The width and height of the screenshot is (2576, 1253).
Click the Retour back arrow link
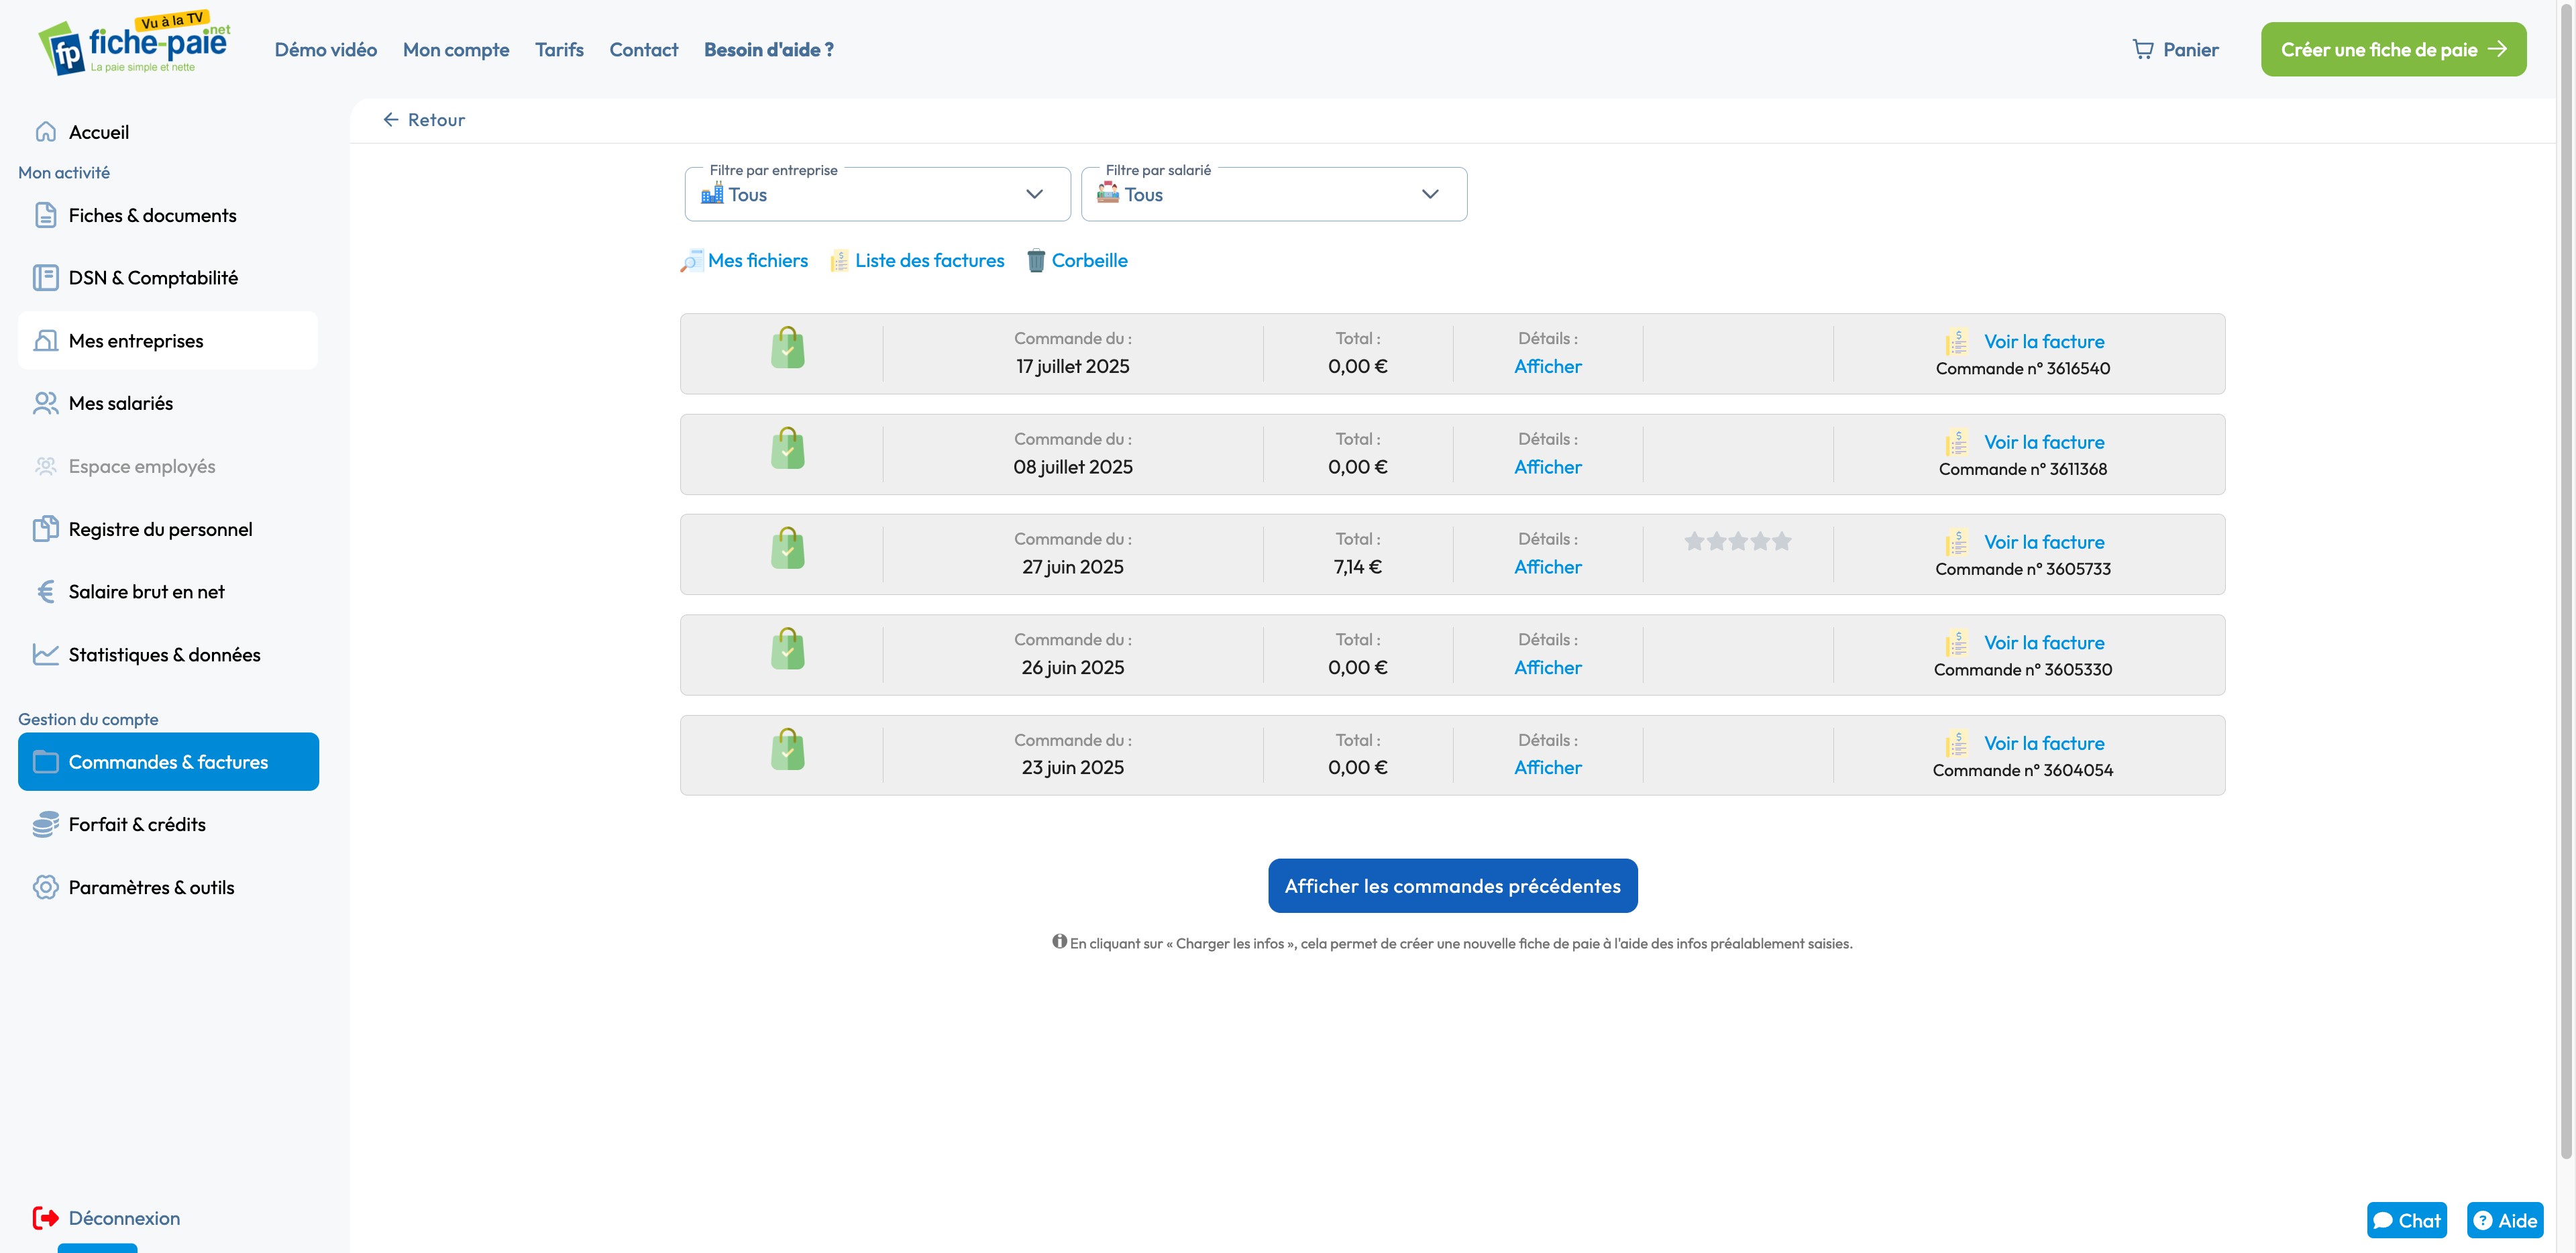pyautogui.click(x=424, y=120)
